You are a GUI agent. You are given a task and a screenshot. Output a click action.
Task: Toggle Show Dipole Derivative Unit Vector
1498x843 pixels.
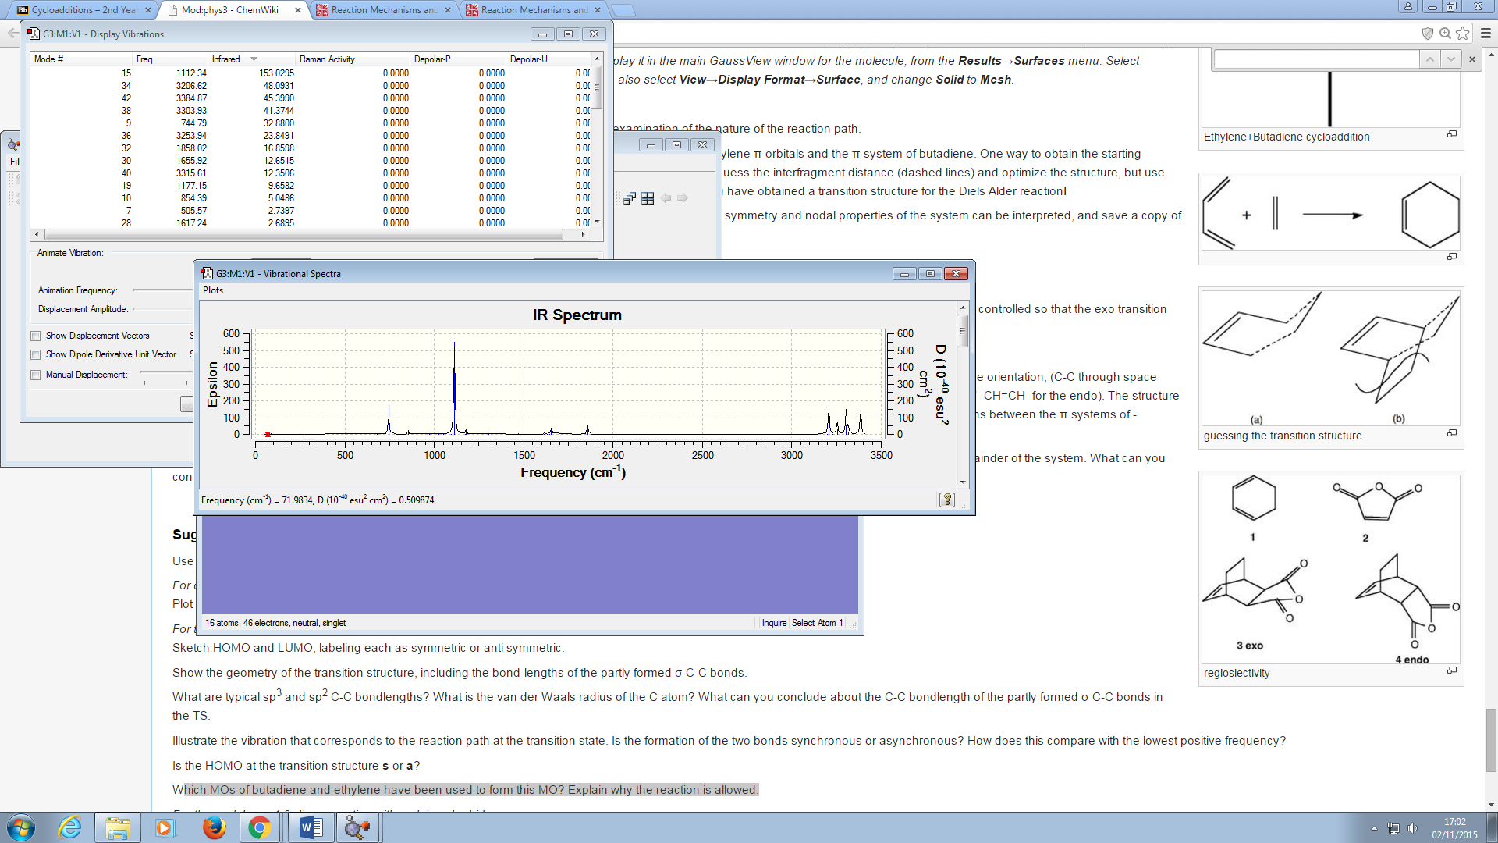tap(36, 355)
